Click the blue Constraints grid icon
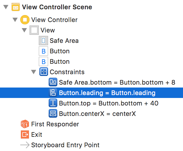Screen dimensions: 183x151 [44, 72]
